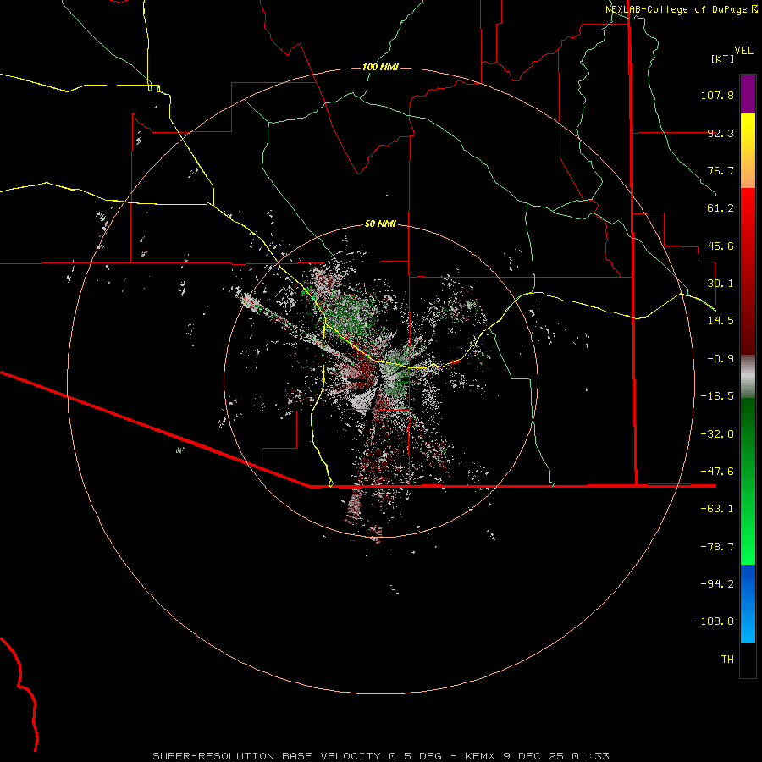762x762 pixels.
Task: Click the 30.1 velocity scale value
Action: tap(721, 284)
